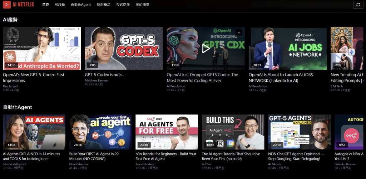The height and width of the screenshot is (179, 366).
Task: Open the AI JOBS NETWORK thumbnail
Action: pyautogui.click(x=288, y=48)
